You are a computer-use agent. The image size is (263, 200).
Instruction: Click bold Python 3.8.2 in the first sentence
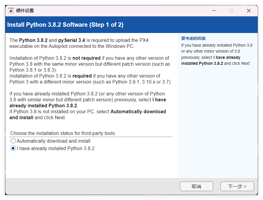pyautogui.click(x=33, y=40)
